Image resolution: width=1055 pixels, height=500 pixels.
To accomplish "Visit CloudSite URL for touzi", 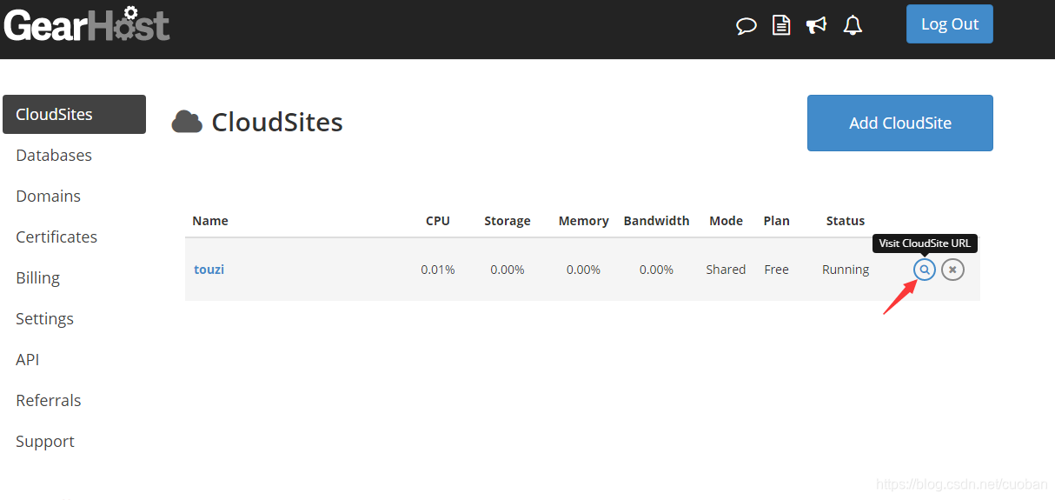I will [x=925, y=270].
